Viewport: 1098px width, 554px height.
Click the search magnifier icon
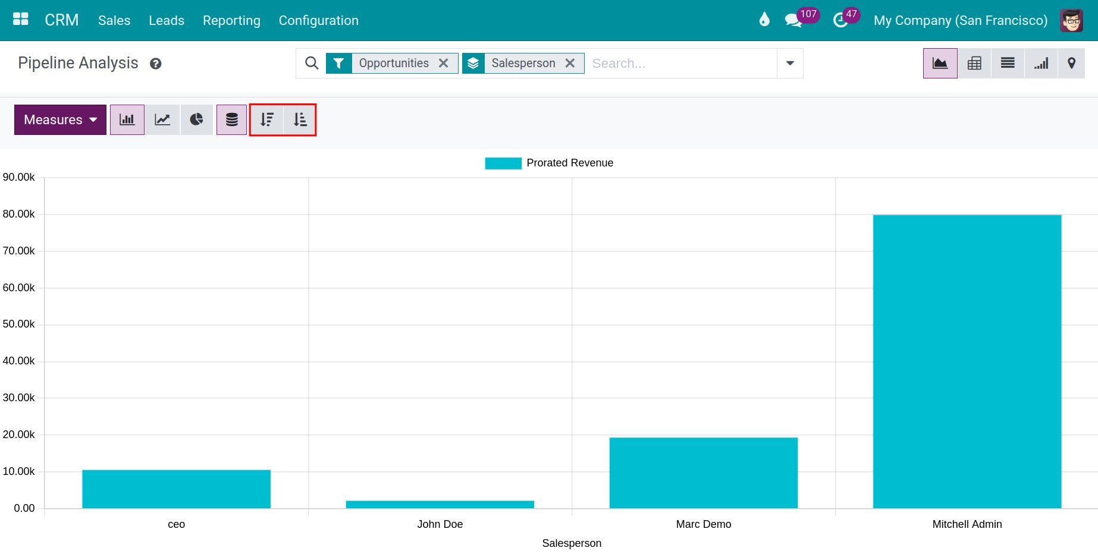(311, 63)
